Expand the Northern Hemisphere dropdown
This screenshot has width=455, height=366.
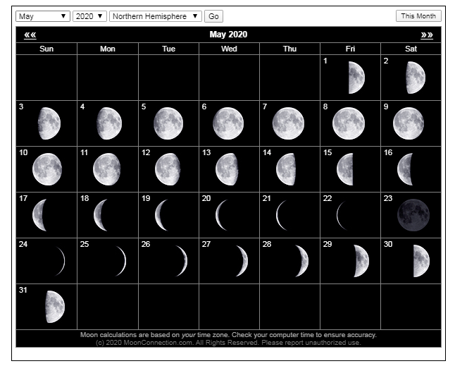[x=156, y=16]
